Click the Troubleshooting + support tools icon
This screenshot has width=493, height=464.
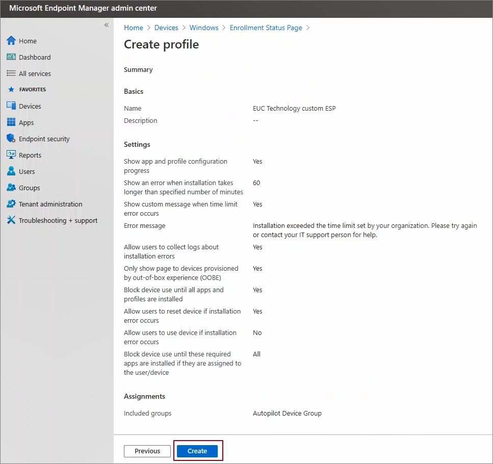(x=11, y=220)
